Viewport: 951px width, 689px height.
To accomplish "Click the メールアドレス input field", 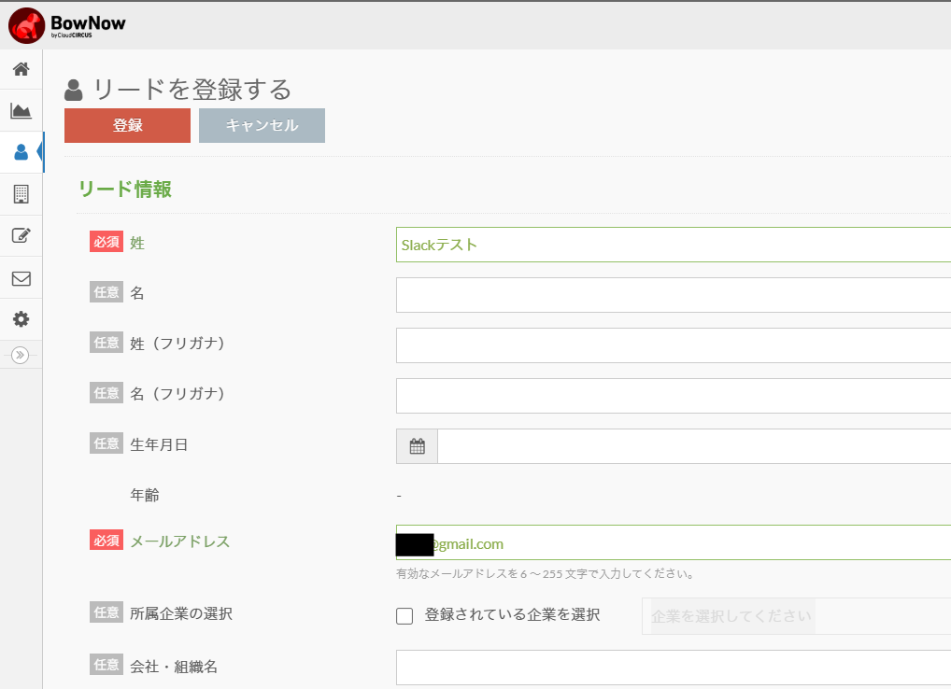I will pyautogui.click(x=691, y=543).
